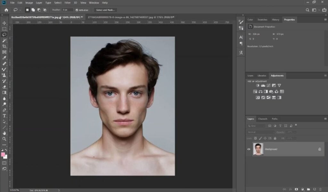Select the Line tool

click(x=4, y=127)
